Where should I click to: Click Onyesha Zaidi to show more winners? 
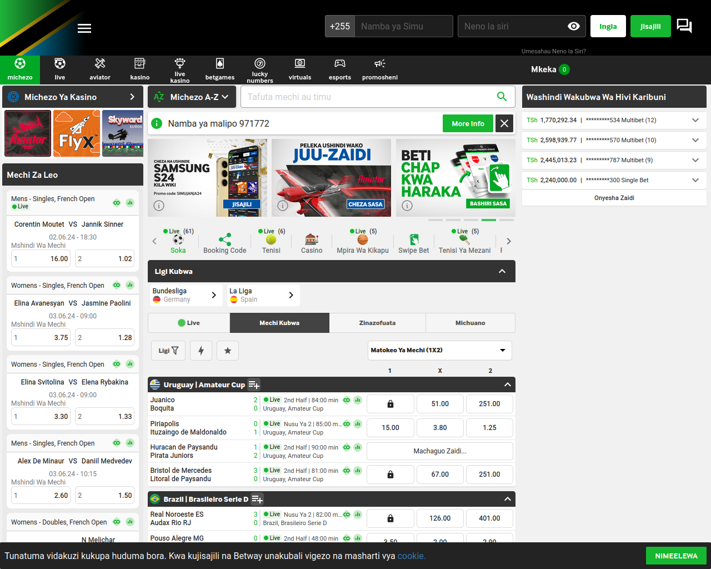(614, 198)
